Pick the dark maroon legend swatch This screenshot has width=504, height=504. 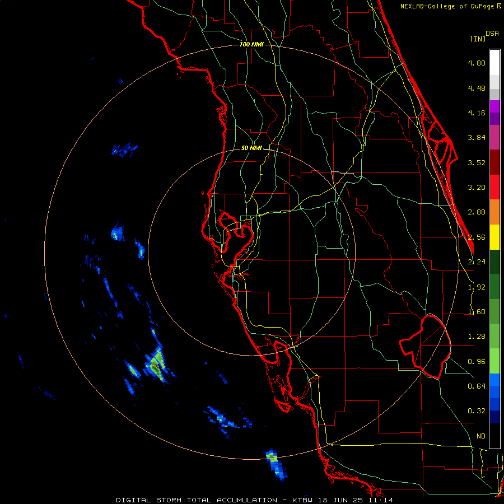(494, 162)
